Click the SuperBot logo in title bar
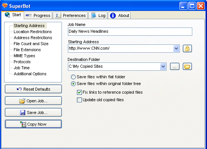 (x=5, y=6)
